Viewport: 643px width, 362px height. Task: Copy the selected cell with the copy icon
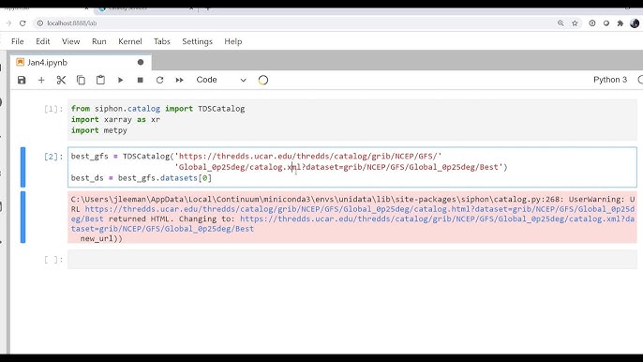click(x=81, y=80)
